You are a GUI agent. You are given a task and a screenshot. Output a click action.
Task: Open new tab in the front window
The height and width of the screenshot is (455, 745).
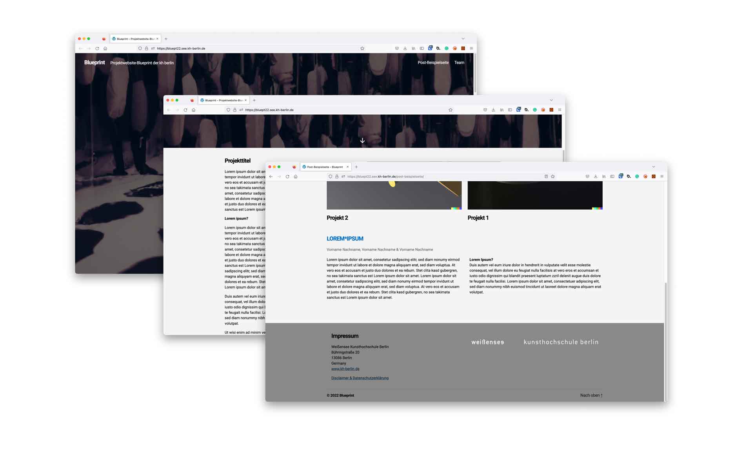click(x=356, y=167)
